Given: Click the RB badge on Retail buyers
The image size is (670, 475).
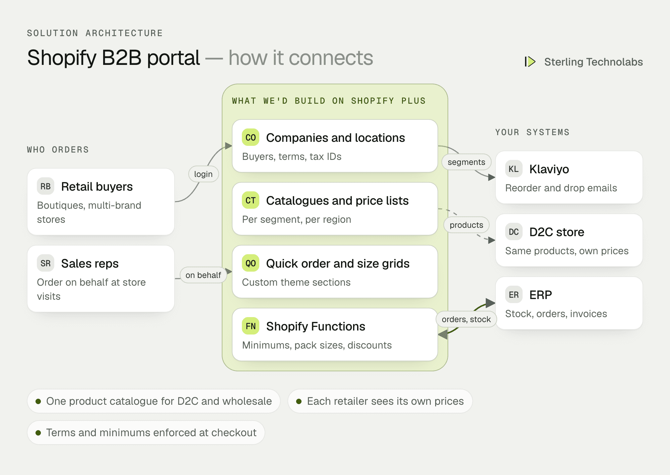Looking at the screenshot, I should [46, 186].
